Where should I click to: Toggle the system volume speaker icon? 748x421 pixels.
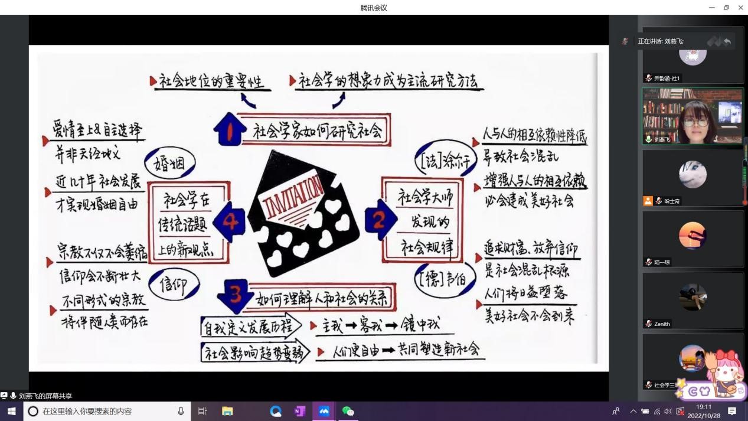(x=668, y=412)
